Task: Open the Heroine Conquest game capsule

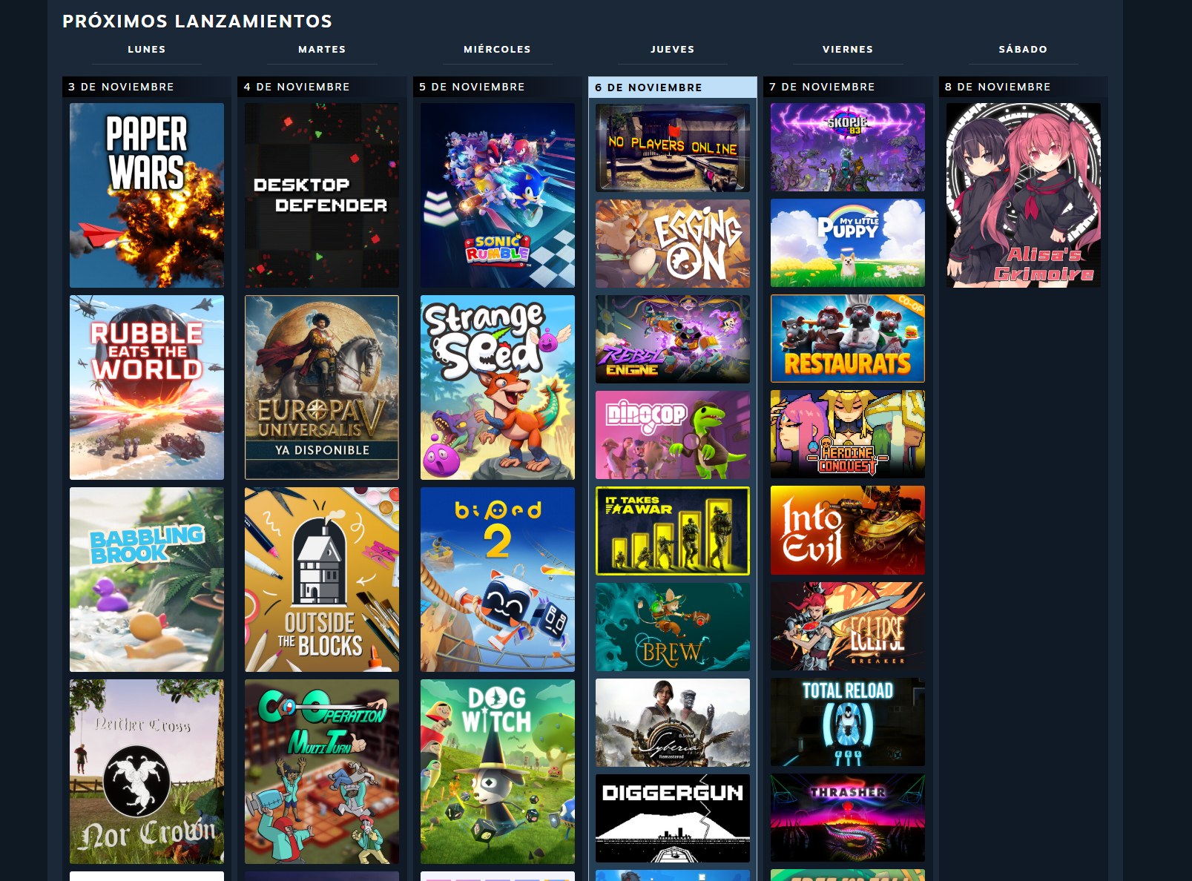Action: [x=848, y=434]
